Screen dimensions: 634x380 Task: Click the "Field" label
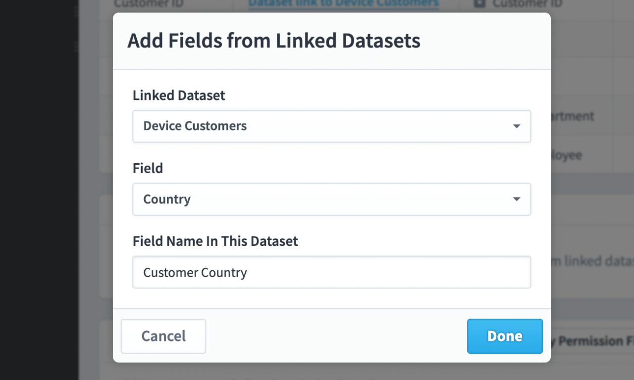pyautogui.click(x=148, y=168)
